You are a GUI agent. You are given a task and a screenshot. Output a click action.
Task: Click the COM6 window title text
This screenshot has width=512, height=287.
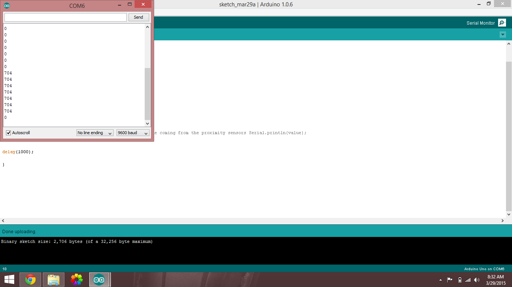pyautogui.click(x=77, y=6)
